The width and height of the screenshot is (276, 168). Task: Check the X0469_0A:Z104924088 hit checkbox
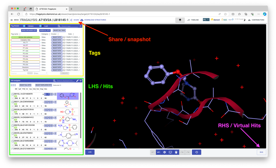[13, 141]
